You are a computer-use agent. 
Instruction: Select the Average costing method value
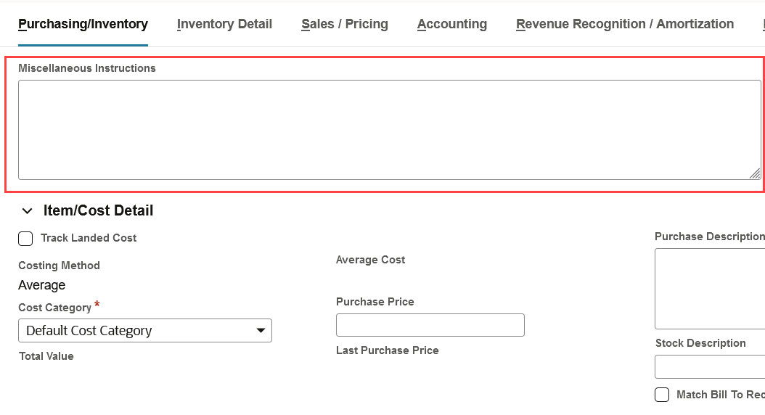click(42, 285)
